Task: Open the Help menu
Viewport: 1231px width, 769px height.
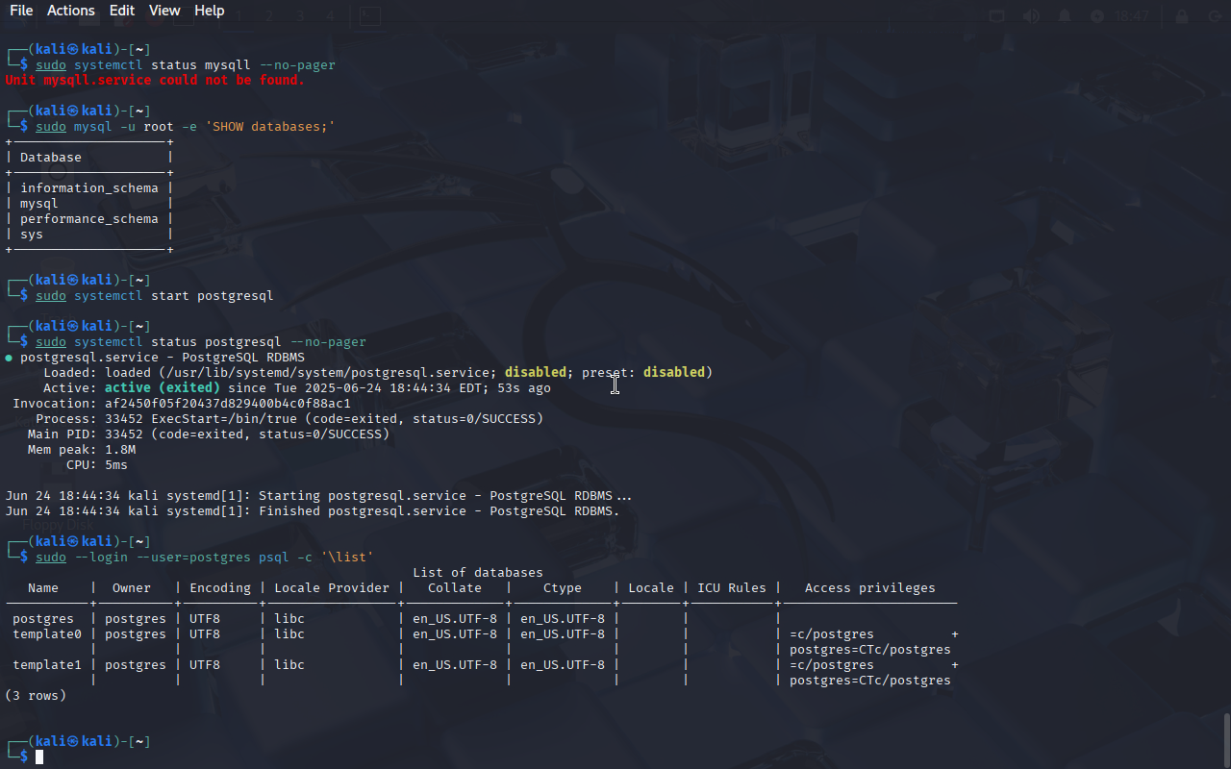Action: click(x=210, y=11)
